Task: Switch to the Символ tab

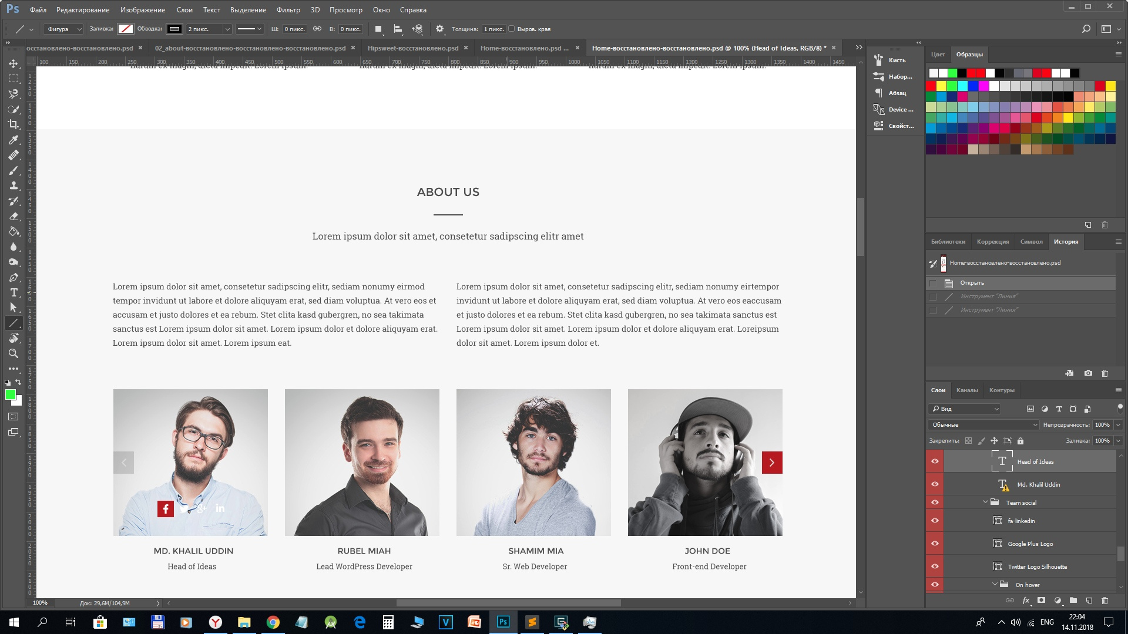Action: 1031,241
